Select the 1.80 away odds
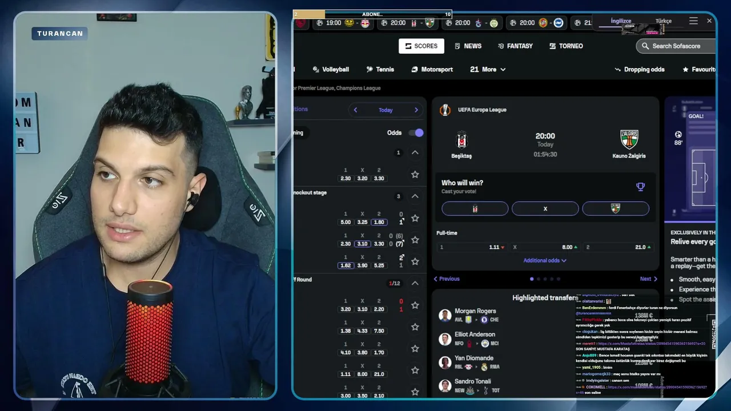This screenshot has width=731, height=411. coord(379,222)
